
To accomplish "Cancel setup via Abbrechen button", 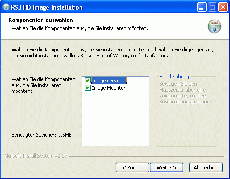I will [x=206, y=168].
